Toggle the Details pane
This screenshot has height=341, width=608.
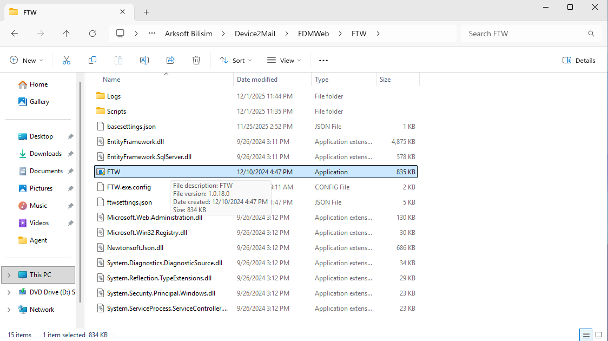579,60
